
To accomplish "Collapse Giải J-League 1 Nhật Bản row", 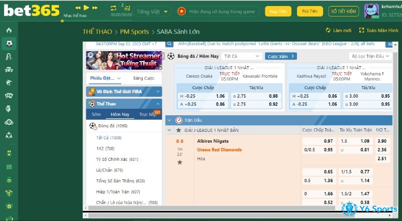I will [169, 130].
